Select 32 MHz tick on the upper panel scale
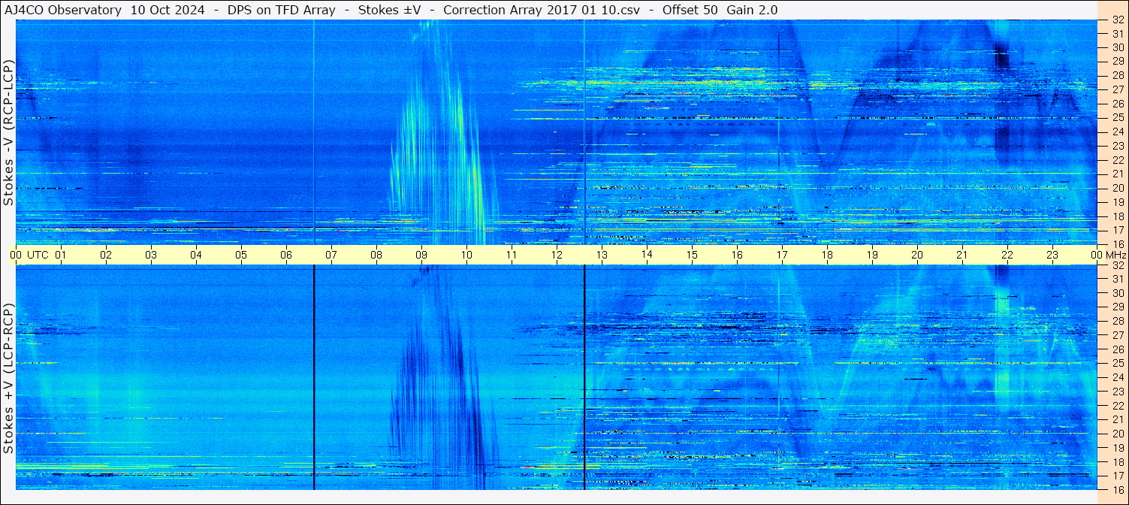Image resolution: width=1129 pixels, height=505 pixels. pyautogui.click(x=1117, y=20)
